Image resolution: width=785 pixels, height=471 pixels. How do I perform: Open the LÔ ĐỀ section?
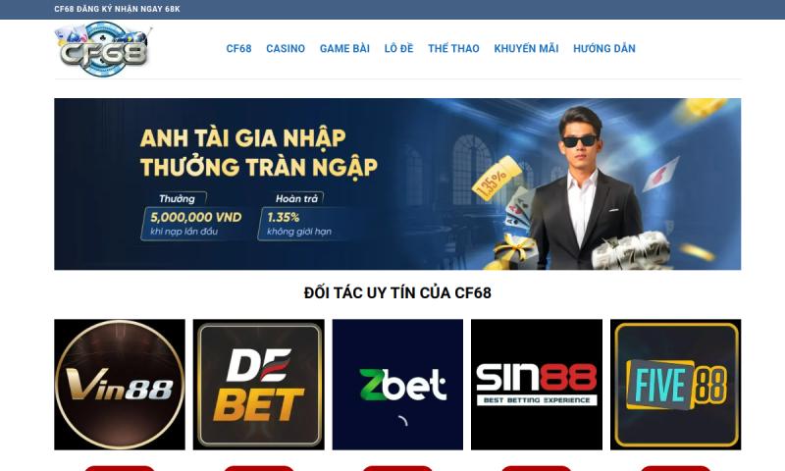point(398,48)
